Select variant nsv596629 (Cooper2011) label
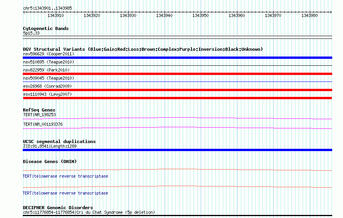 coord(49,54)
